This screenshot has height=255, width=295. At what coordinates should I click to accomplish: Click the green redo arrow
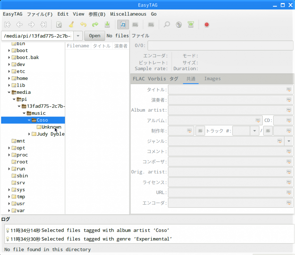coord(95,24)
